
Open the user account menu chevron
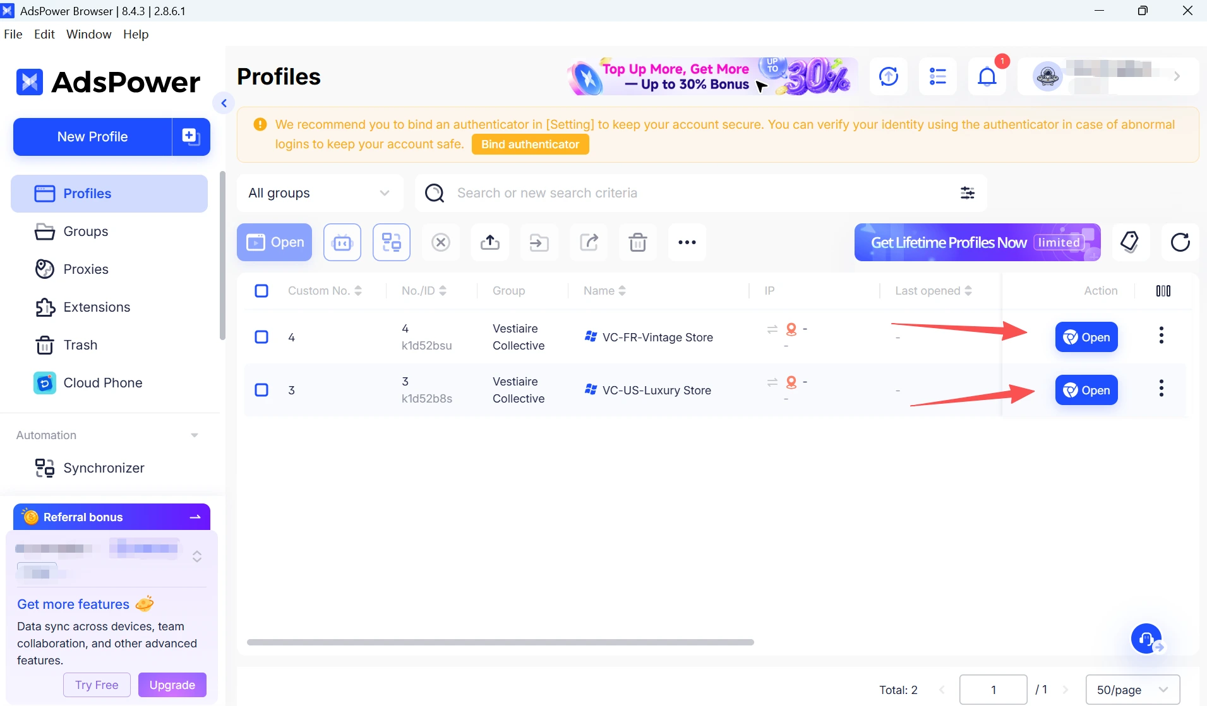[x=1177, y=76]
